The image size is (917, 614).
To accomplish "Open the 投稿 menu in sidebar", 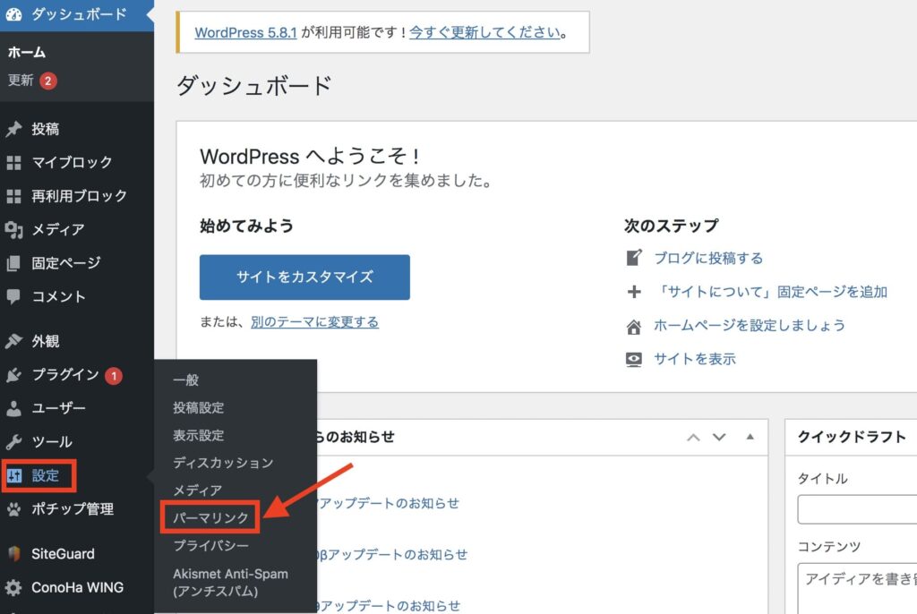I will click(46, 129).
